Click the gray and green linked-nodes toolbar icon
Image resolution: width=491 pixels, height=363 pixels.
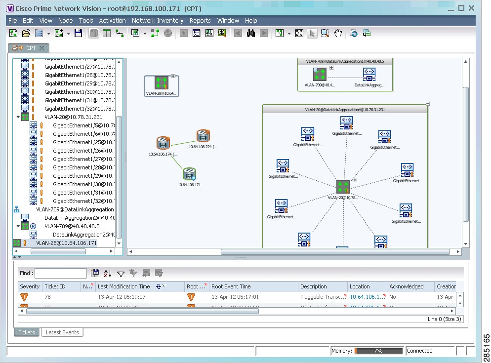[x=155, y=33]
